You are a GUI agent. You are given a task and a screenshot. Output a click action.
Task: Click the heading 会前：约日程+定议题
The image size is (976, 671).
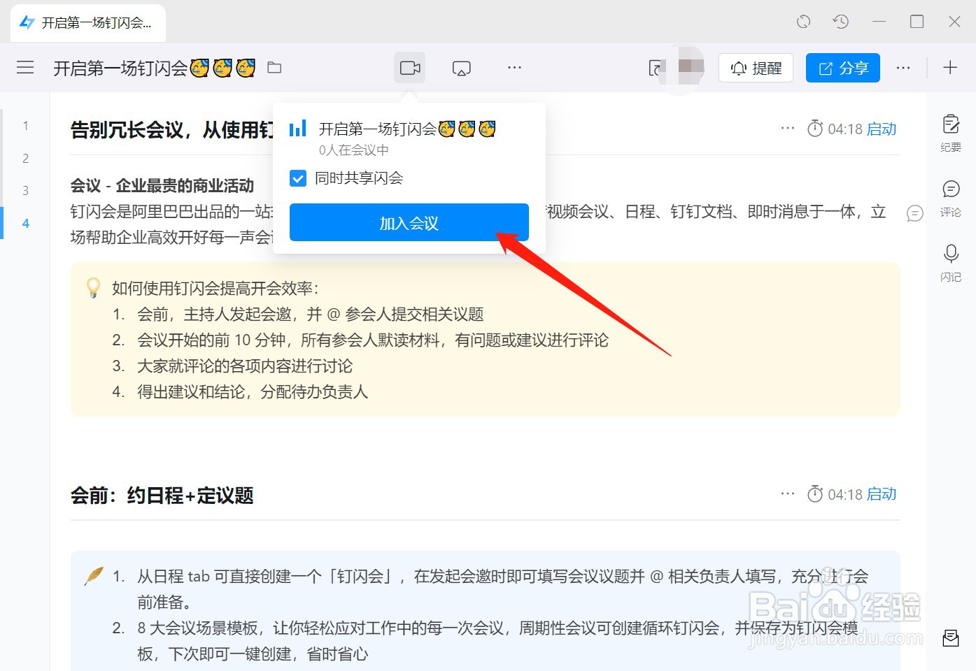coord(162,496)
